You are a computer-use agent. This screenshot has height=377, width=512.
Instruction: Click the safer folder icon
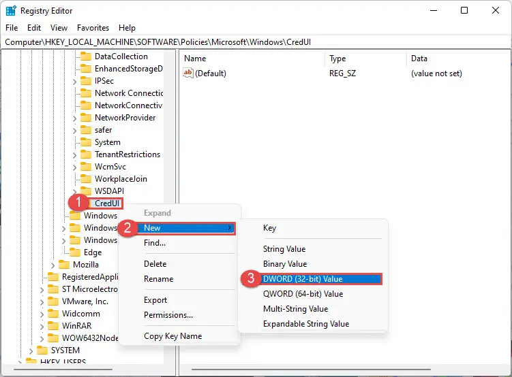click(86, 130)
